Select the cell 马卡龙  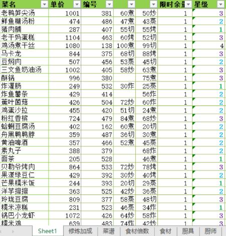click(x=24, y=53)
